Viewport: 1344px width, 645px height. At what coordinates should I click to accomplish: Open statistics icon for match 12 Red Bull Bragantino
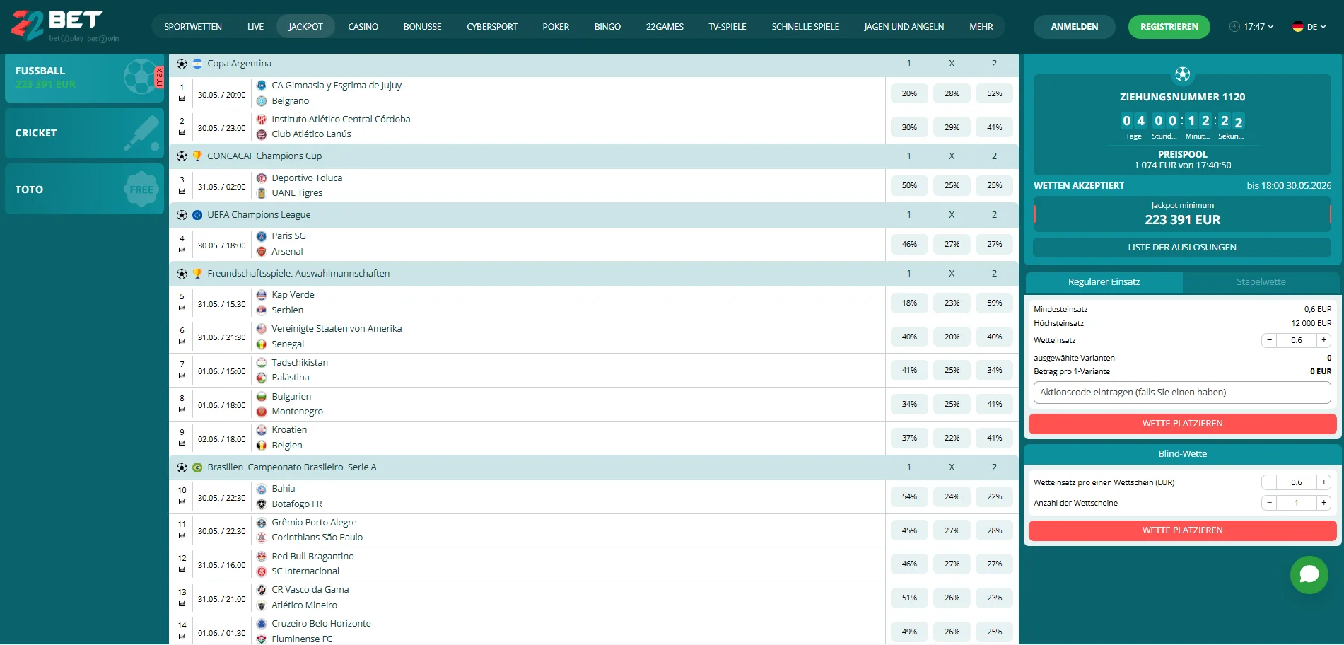[x=182, y=569]
